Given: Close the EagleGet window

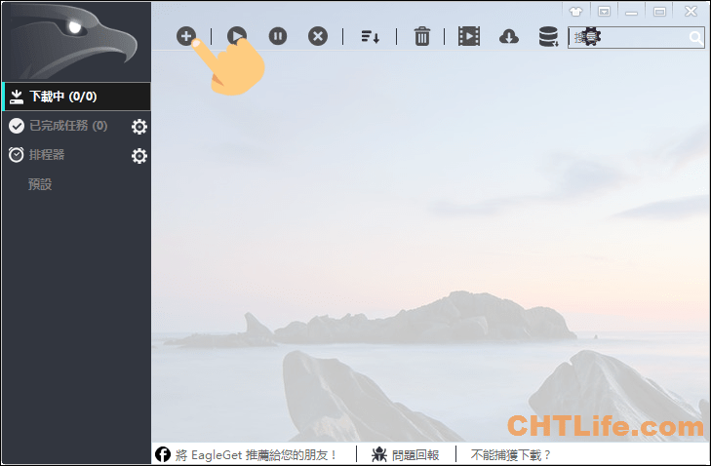Looking at the screenshot, I should tap(691, 12).
